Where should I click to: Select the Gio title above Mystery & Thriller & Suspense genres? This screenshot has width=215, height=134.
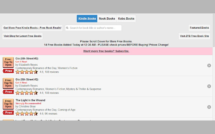[x=27, y=79]
